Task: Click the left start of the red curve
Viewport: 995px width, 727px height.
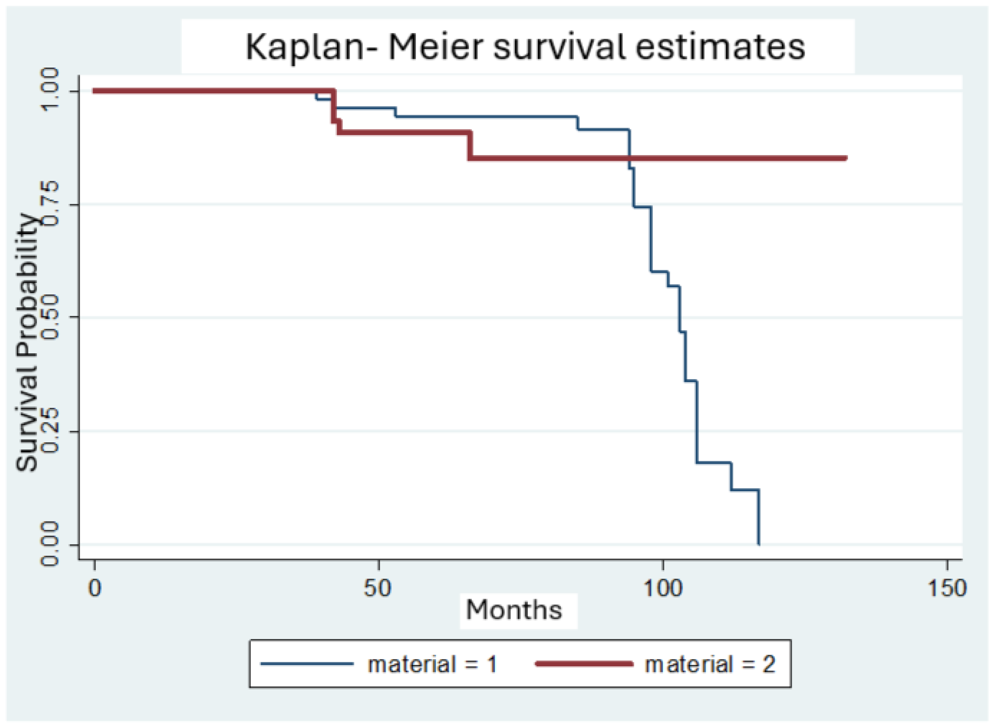Action: (95, 91)
